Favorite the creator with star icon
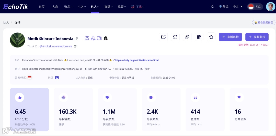The height and width of the screenshot is (136, 276). click(x=211, y=37)
